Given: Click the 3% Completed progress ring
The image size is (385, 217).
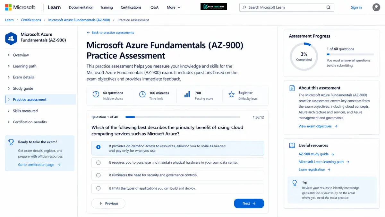Looking at the screenshot, I should coord(304,57).
